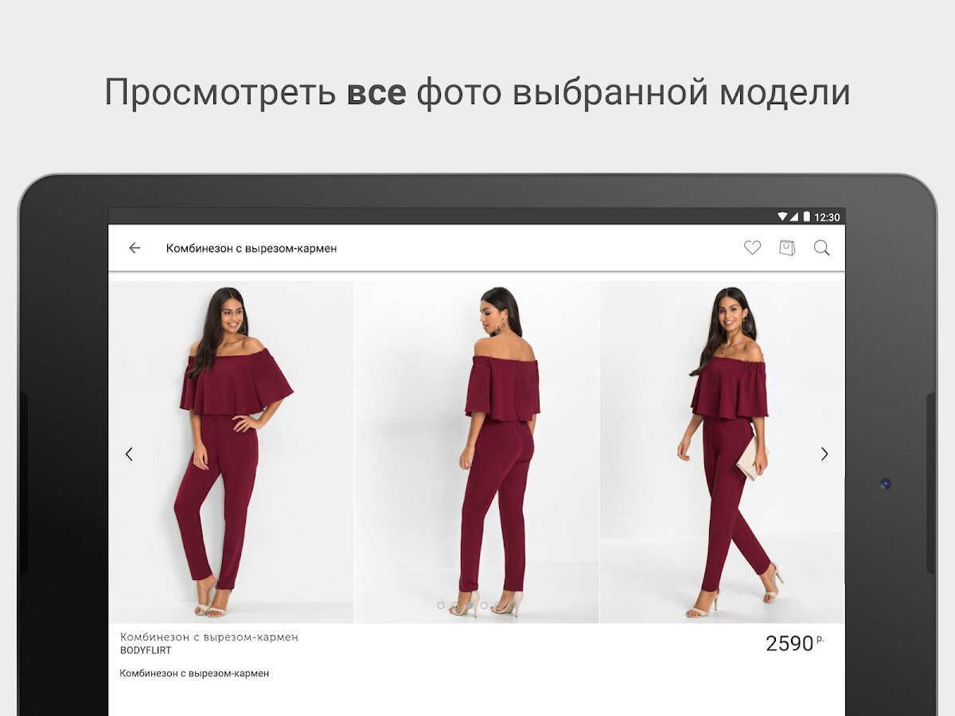Screen dimensions: 955x716
Task: Select the fourth photo pagination dot
Action: coord(483,605)
